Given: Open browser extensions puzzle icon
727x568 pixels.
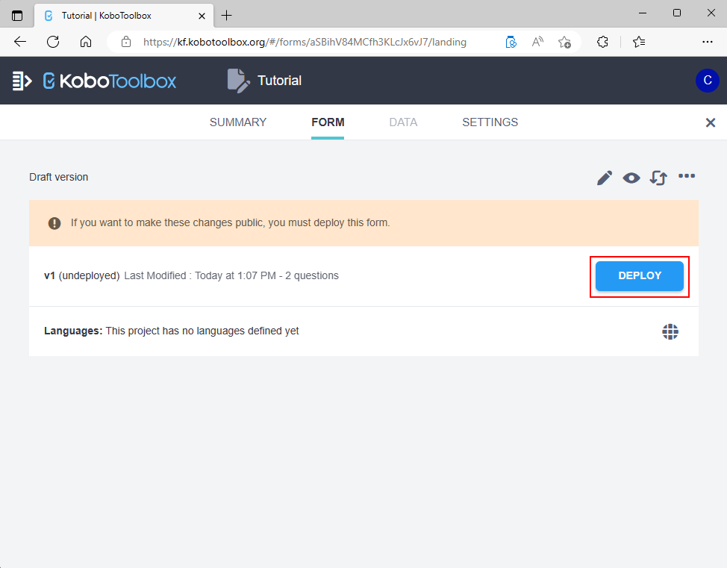Looking at the screenshot, I should coord(602,42).
